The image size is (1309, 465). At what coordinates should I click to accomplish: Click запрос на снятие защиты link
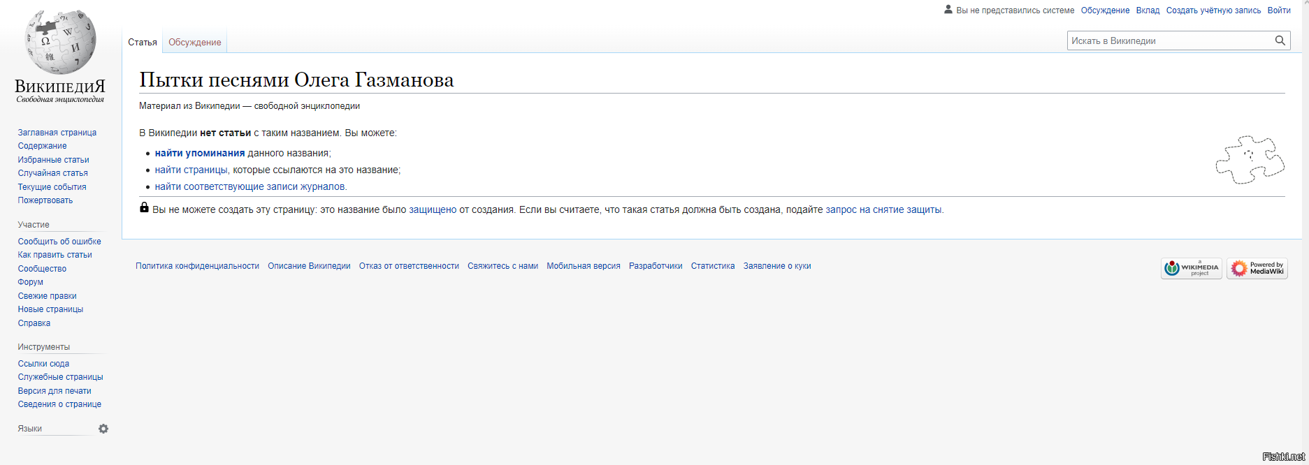click(x=883, y=209)
